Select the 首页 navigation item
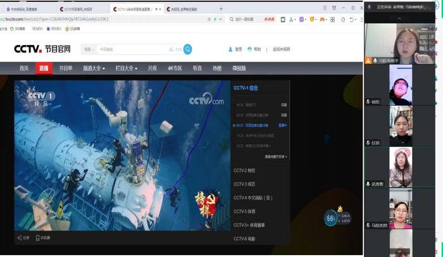Viewport: 443px width, 257px height. pos(24,68)
